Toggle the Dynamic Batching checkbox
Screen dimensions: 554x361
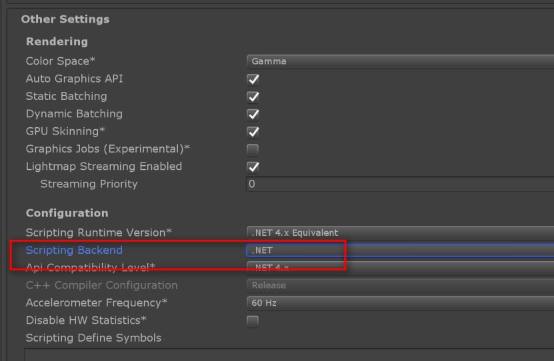253,115
